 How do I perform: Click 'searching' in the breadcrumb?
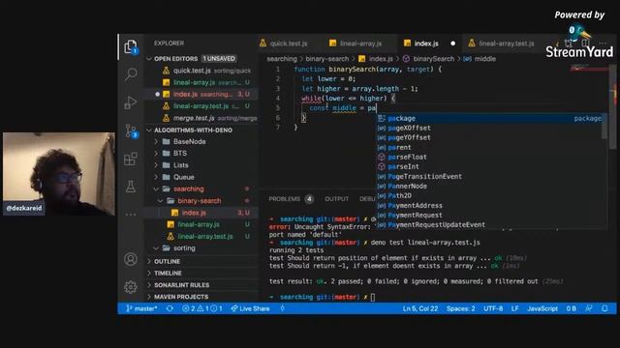282,59
